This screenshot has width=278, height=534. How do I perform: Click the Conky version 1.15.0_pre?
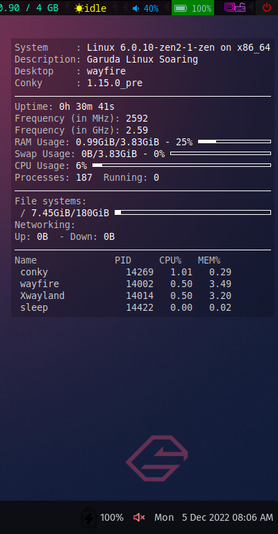coord(115,83)
